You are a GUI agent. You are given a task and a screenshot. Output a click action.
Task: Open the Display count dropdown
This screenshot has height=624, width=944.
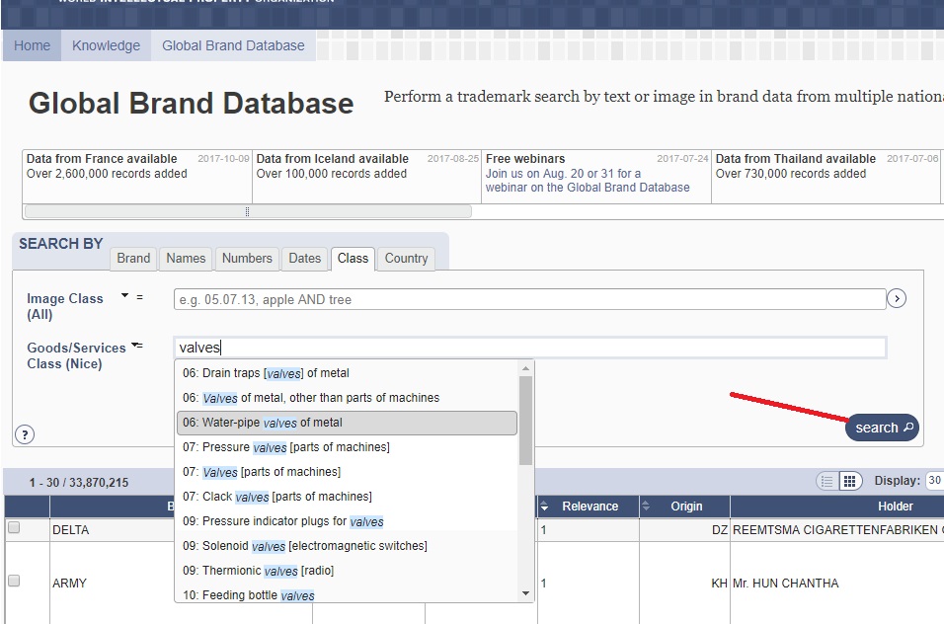click(x=933, y=481)
